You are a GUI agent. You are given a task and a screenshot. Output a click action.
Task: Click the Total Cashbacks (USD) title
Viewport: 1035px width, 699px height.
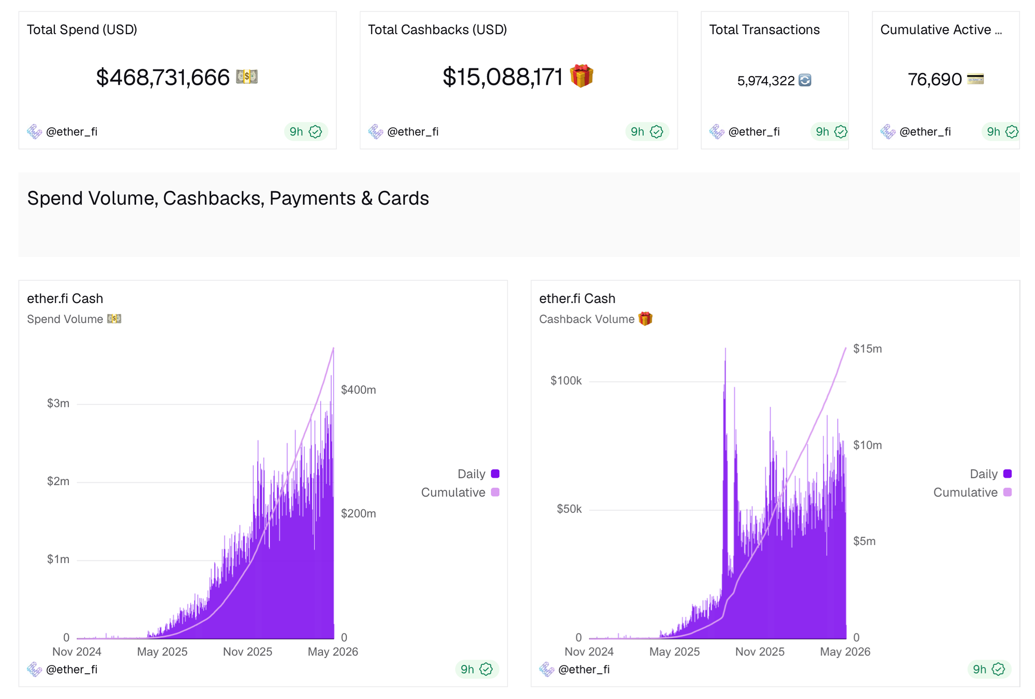[437, 29]
